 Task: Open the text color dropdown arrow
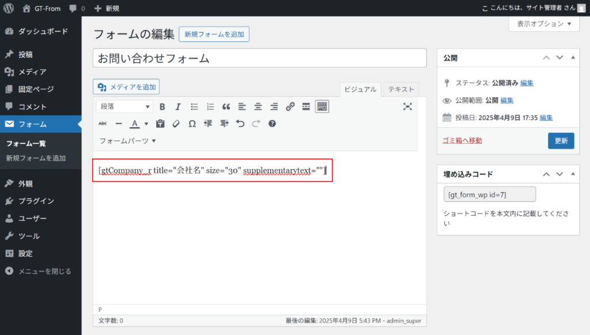click(x=146, y=124)
